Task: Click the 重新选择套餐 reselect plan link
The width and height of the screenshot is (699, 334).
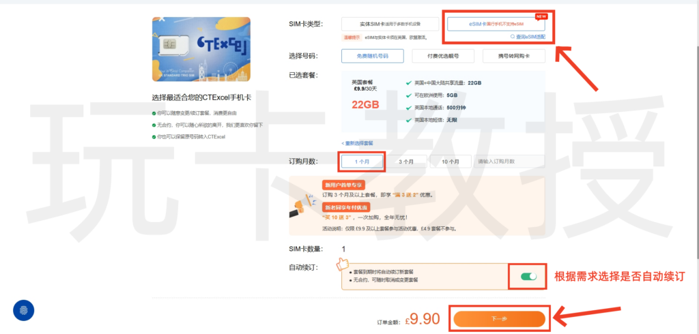Action: click(357, 143)
